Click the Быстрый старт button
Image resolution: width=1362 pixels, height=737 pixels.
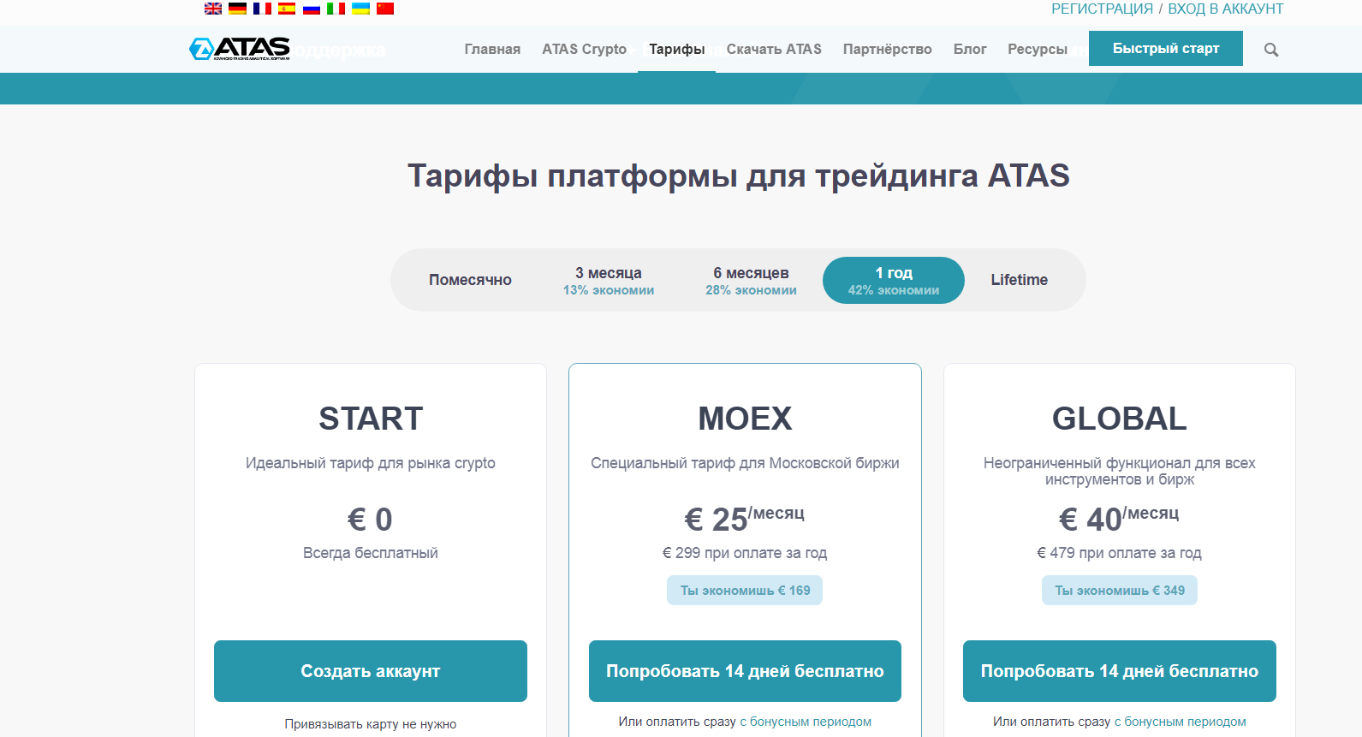click(x=1166, y=49)
